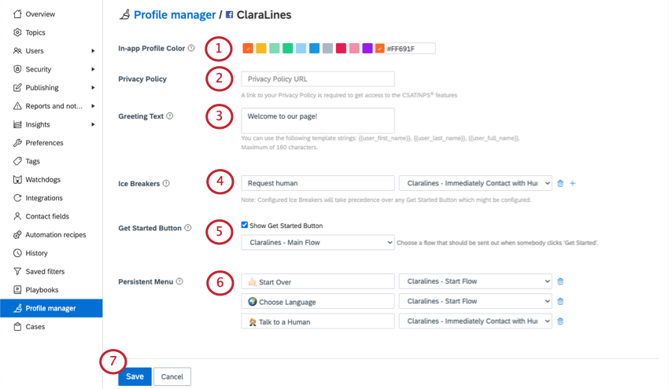Image resolution: width=669 pixels, height=389 pixels.
Task: Remove the Choose Language menu entry
Action: coord(560,301)
